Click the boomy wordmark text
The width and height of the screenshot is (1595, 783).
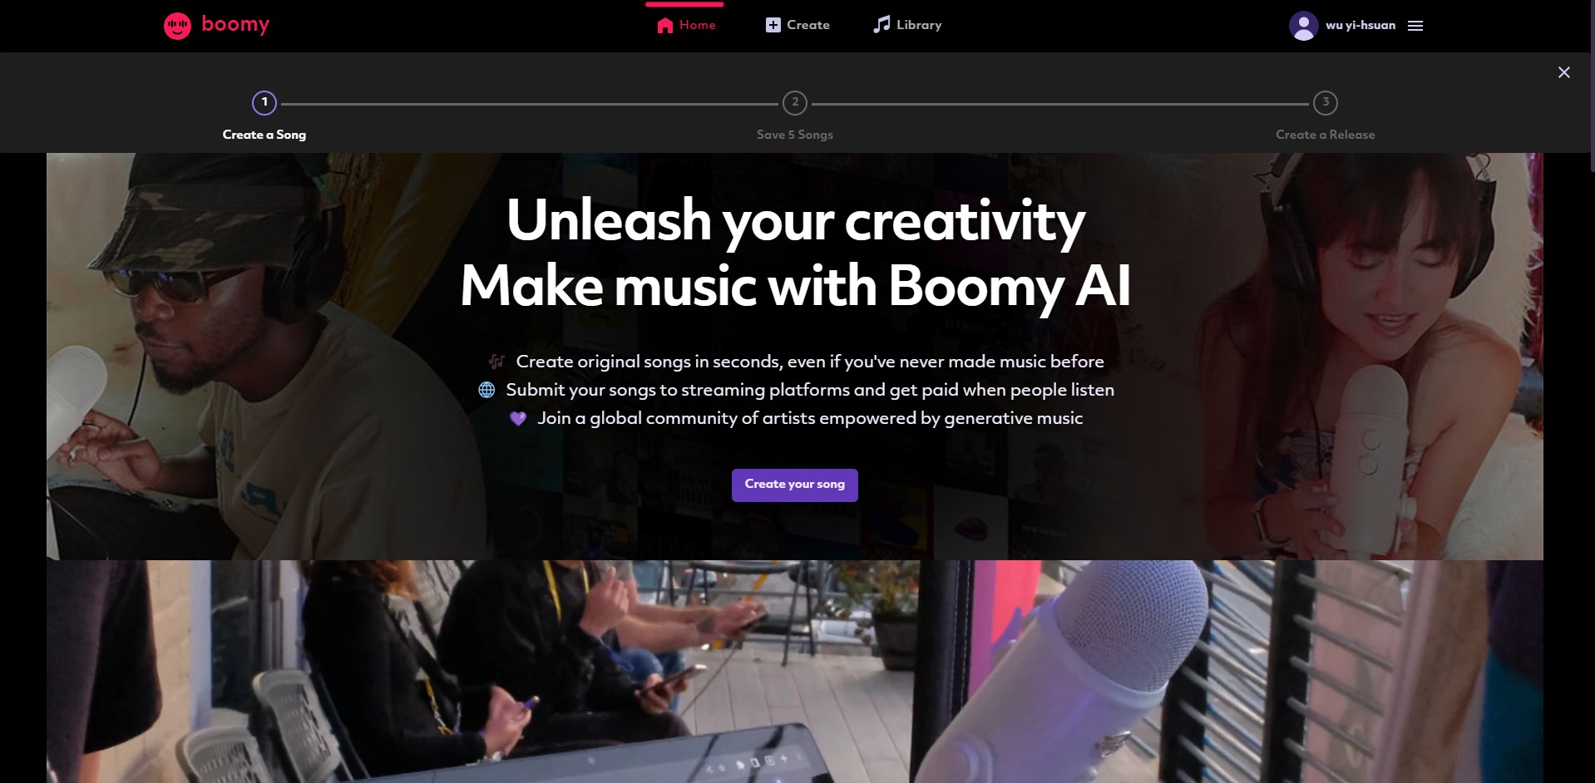pos(235,25)
